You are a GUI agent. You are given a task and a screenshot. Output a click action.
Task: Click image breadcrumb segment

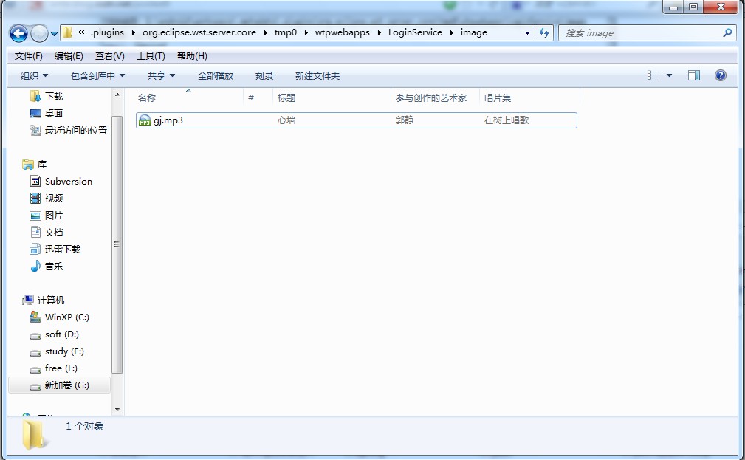pyautogui.click(x=474, y=32)
